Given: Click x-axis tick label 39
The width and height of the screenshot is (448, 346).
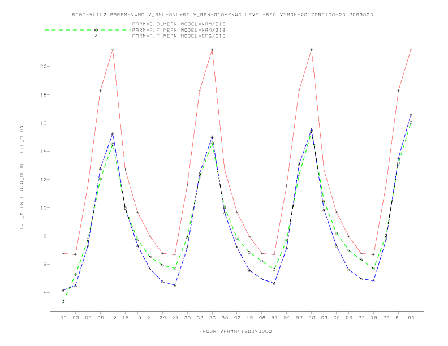Looking at the screenshot, I should point(225,318).
